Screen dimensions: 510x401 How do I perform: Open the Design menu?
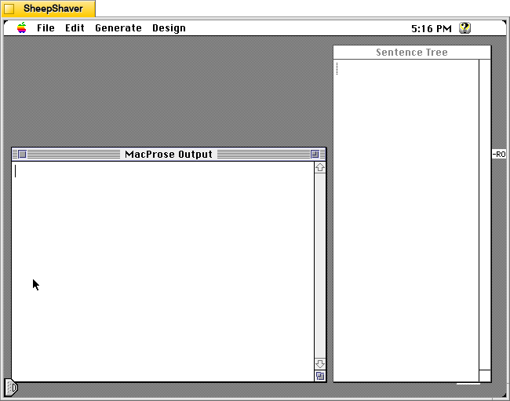click(x=169, y=28)
